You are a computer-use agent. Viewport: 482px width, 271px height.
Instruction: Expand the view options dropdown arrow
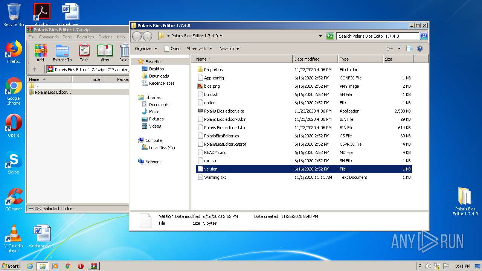click(399, 49)
